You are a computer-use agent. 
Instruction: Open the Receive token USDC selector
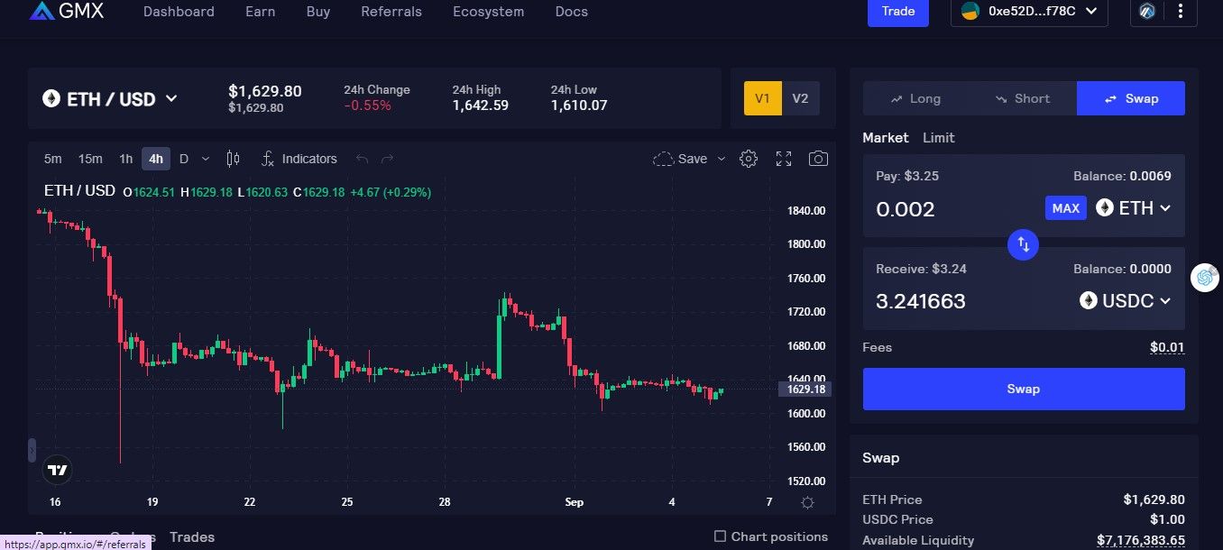coord(1126,301)
